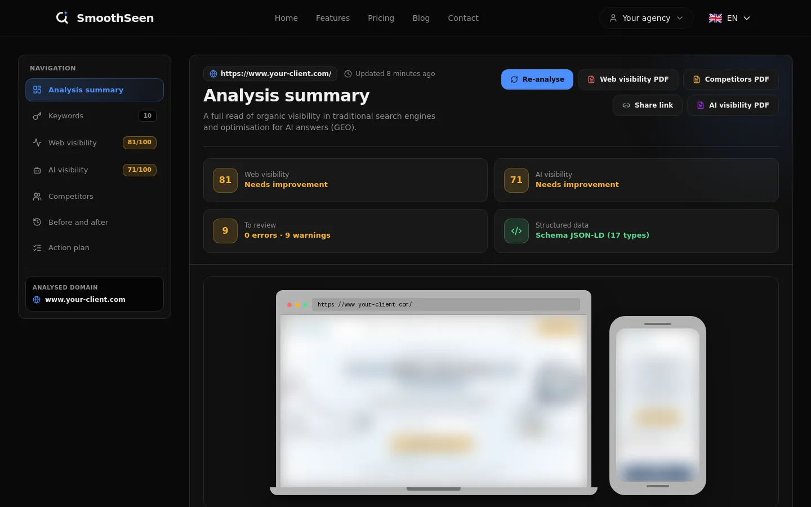Click the 81/100 badge in sidebar

tap(140, 143)
